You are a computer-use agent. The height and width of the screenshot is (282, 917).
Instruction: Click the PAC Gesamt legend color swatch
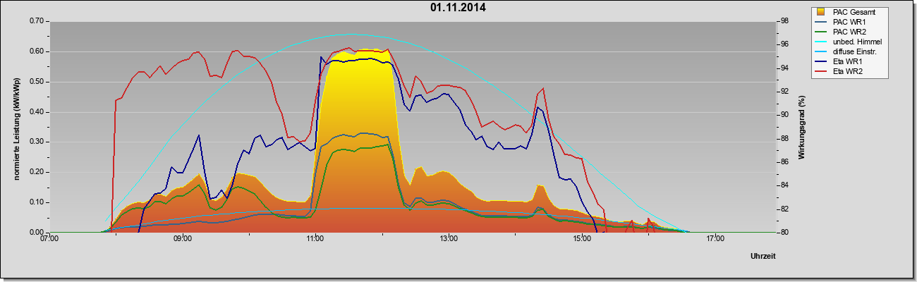point(822,12)
